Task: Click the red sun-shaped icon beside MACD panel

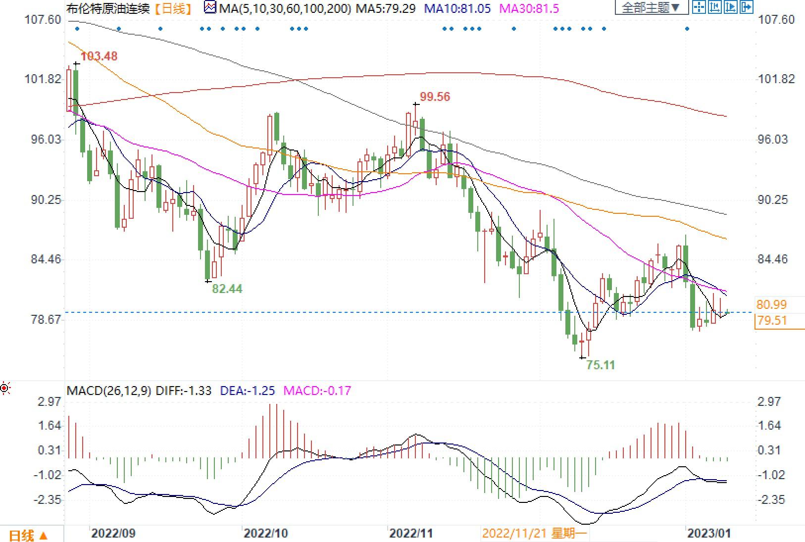Action: 5,389
